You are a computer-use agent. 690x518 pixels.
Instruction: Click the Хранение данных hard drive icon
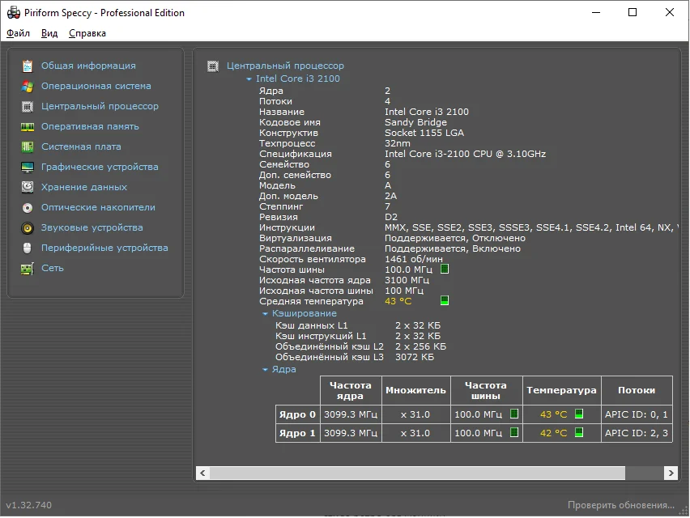[x=28, y=187]
